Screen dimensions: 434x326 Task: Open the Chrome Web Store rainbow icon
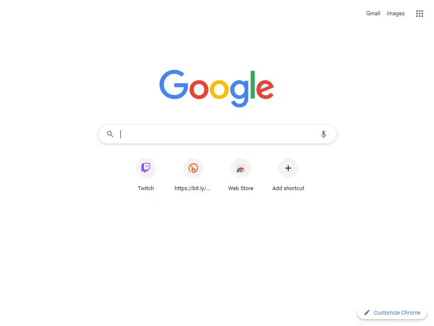pos(241,168)
